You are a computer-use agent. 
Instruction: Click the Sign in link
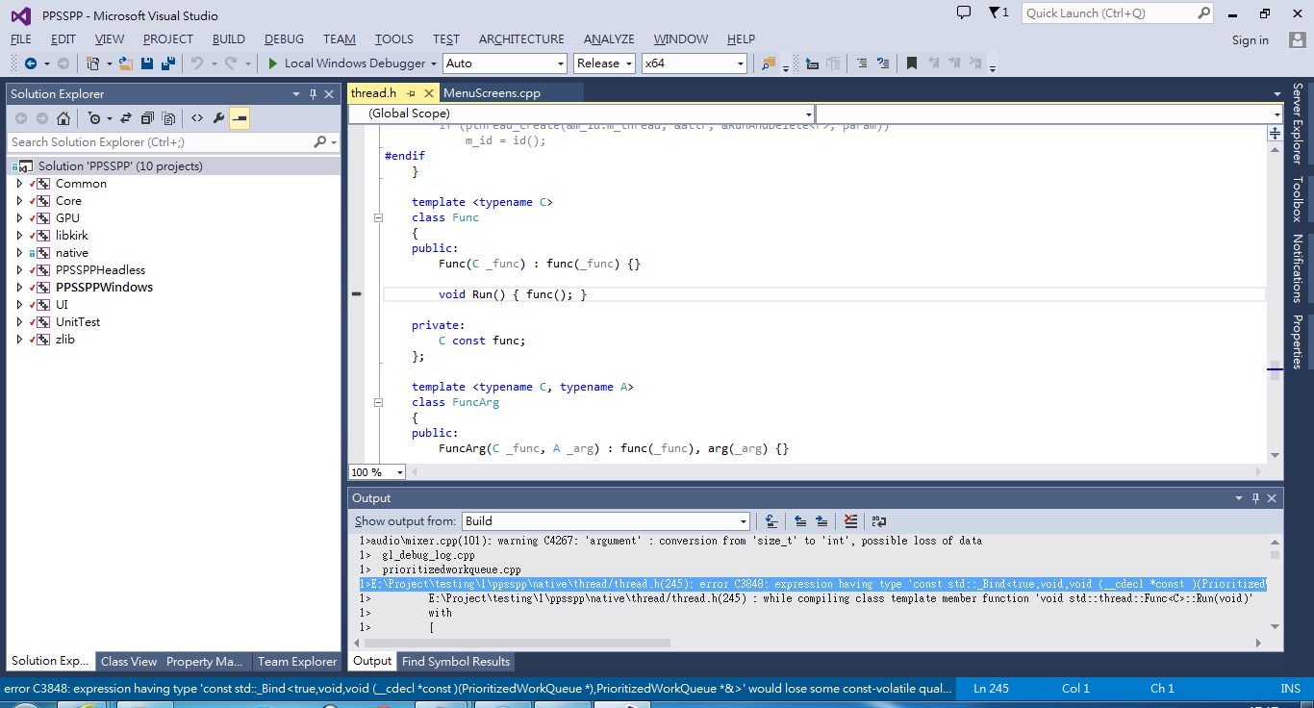[x=1250, y=40]
